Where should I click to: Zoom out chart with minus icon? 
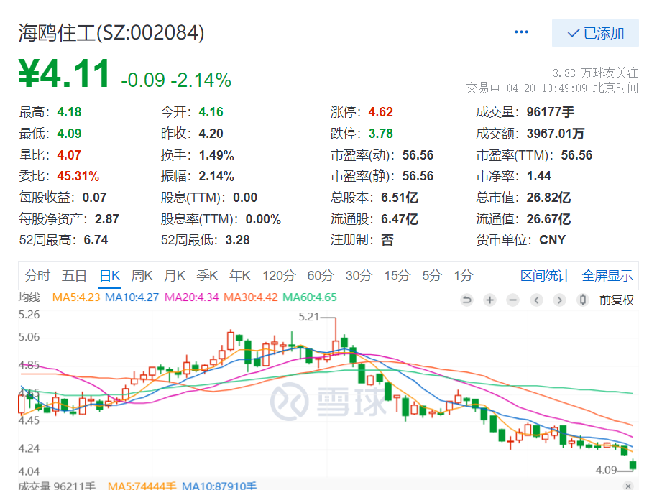coord(513,300)
